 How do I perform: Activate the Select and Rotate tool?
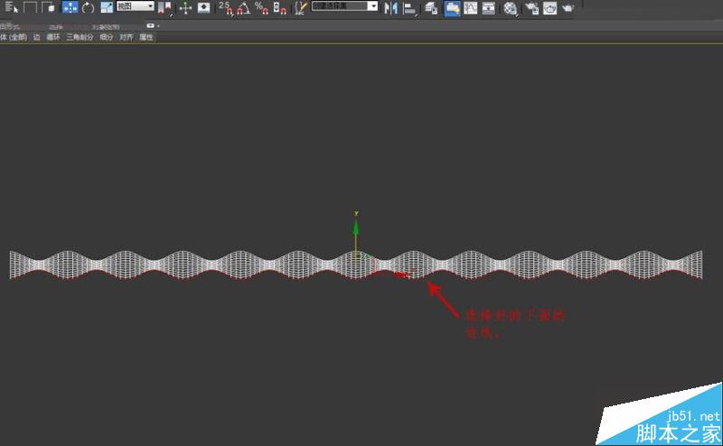coord(88,7)
